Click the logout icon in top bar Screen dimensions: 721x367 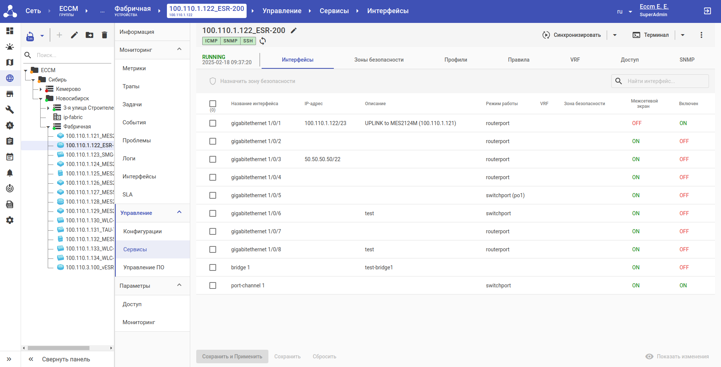[x=707, y=11]
